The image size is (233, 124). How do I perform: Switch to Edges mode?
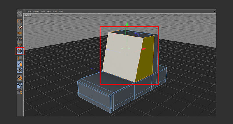tap(20, 45)
